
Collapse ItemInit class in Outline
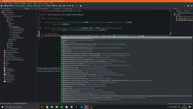tap(173, 15)
